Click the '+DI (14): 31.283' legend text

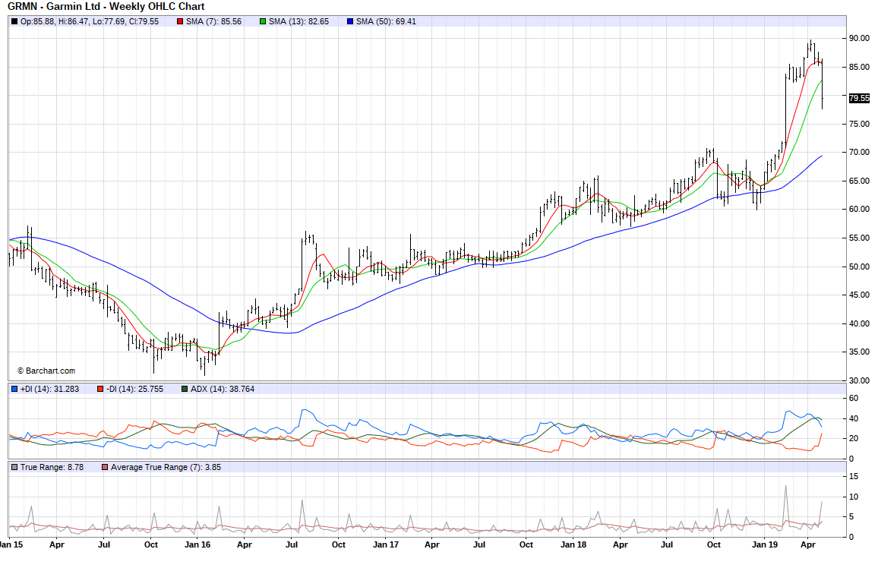tap(50, 389)
